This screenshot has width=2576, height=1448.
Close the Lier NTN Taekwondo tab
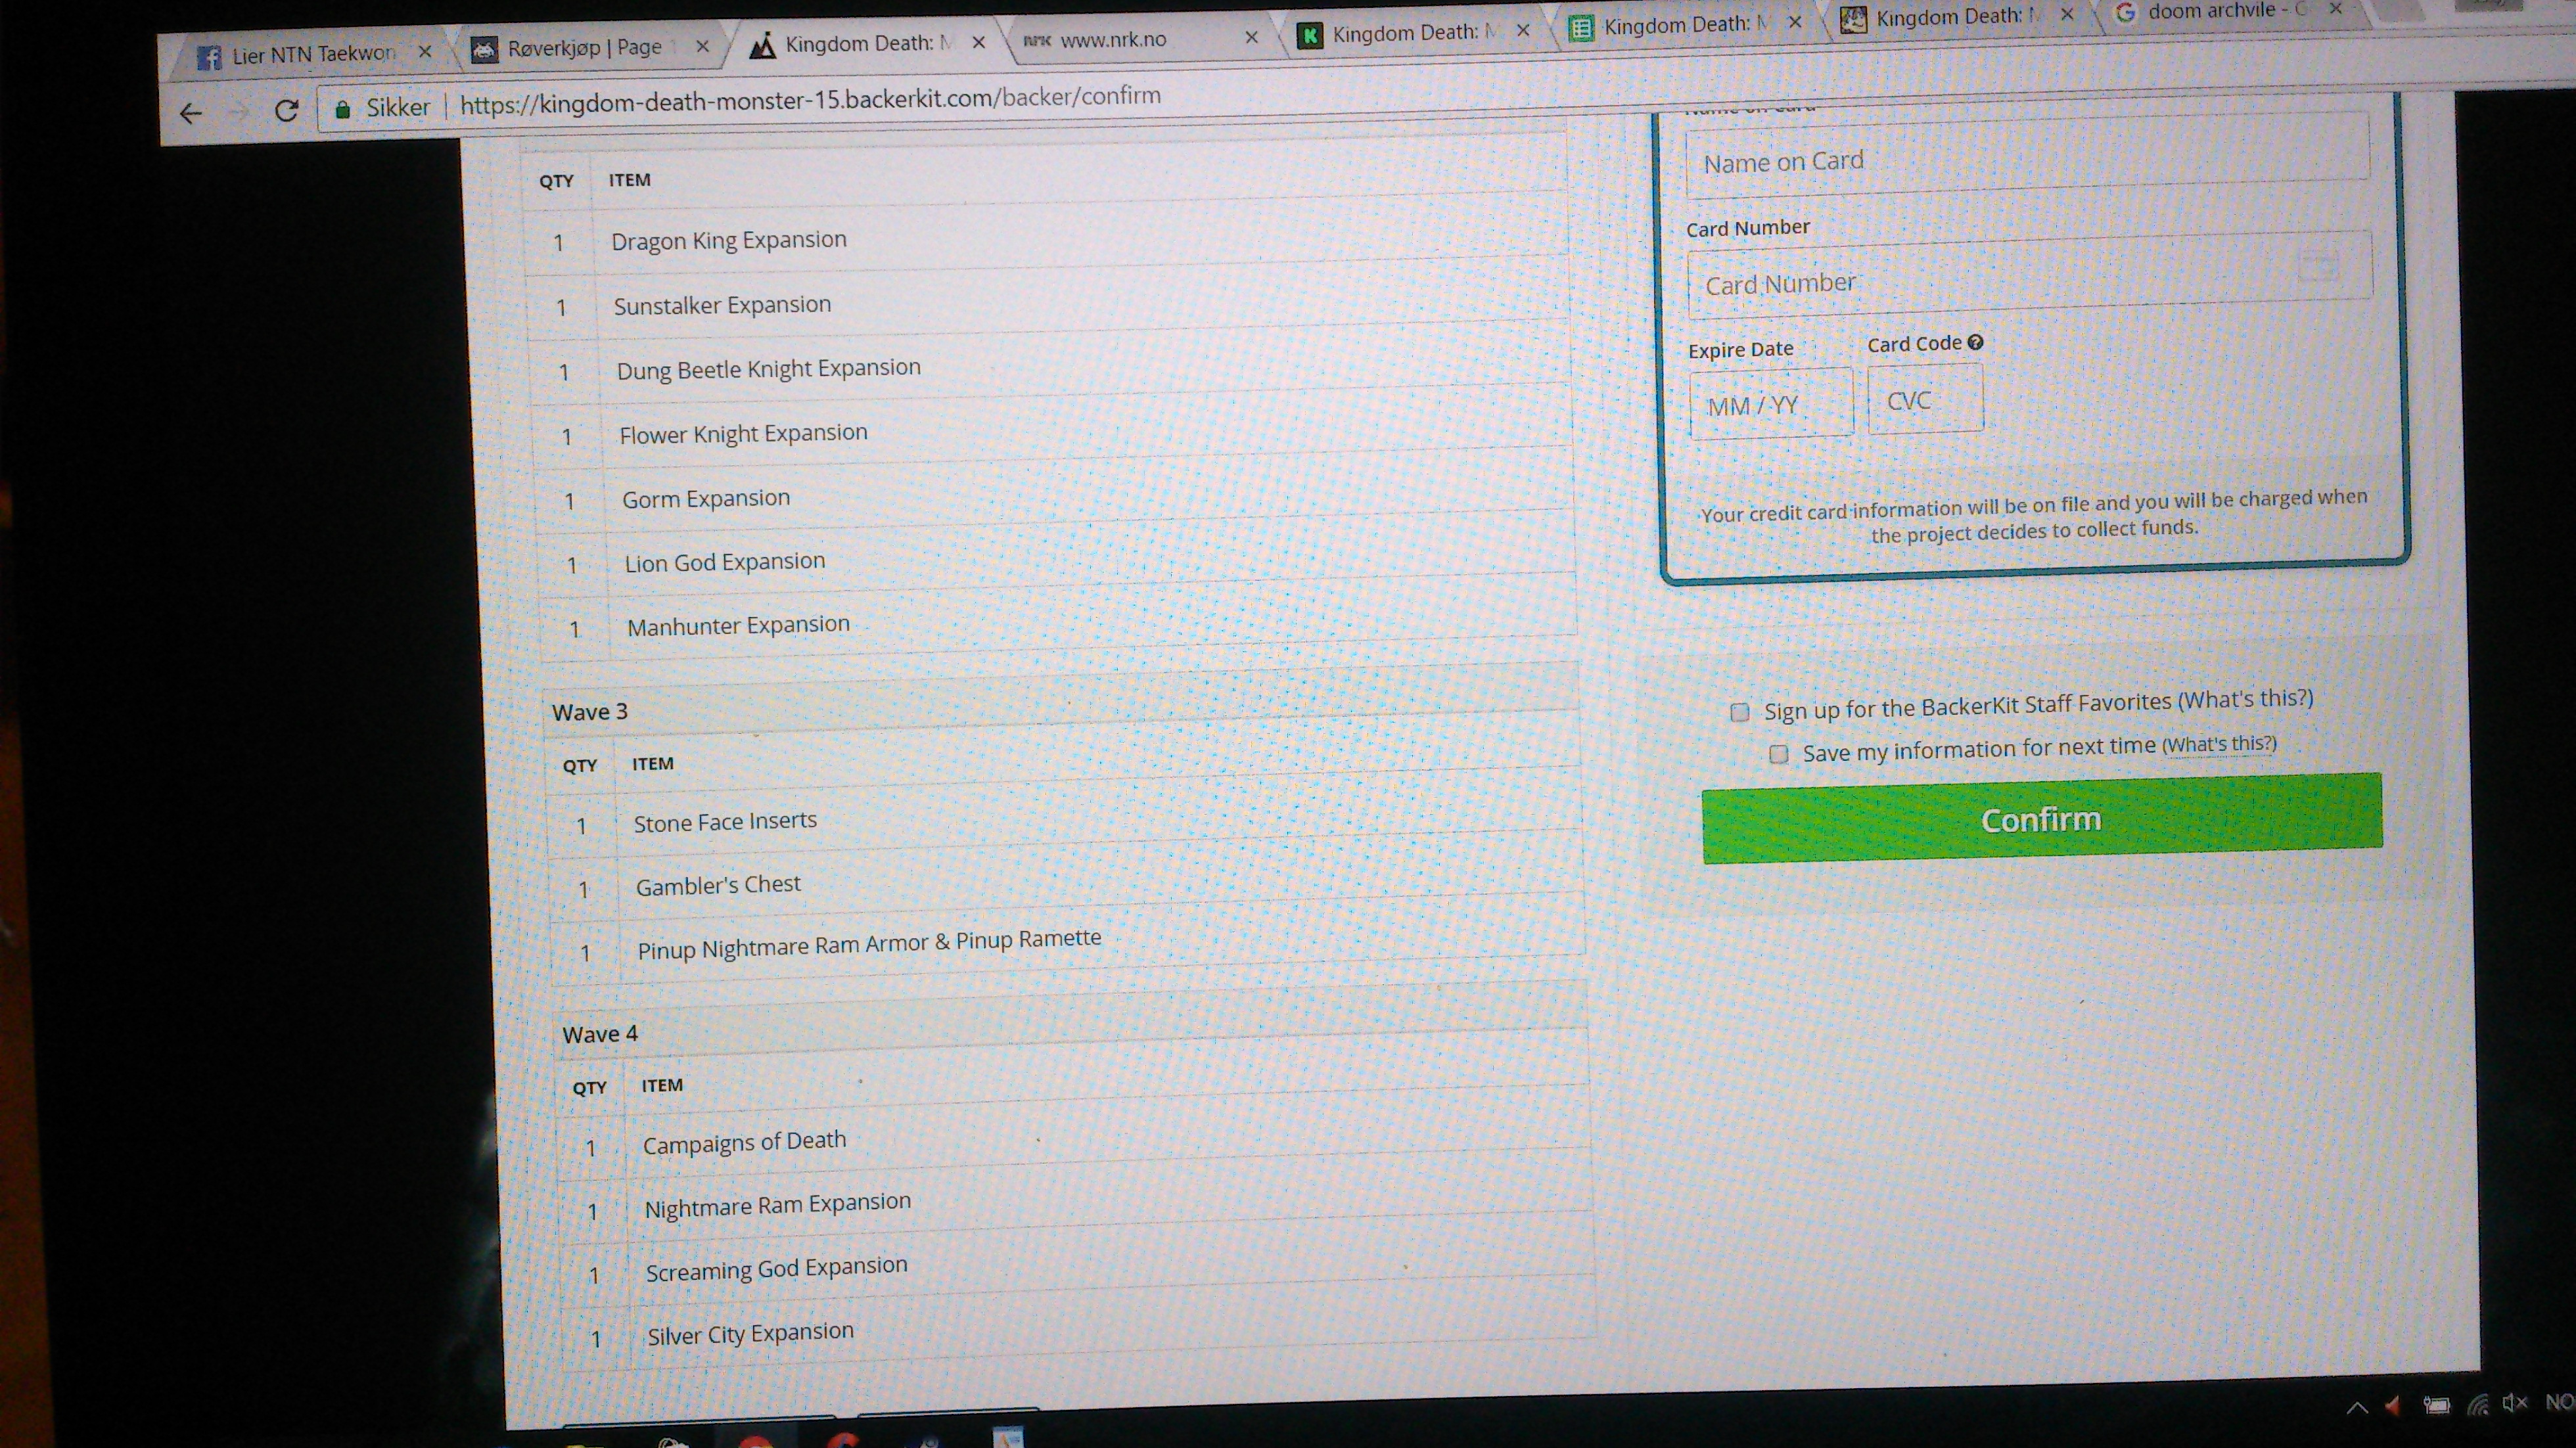click(x=425, y=51)
